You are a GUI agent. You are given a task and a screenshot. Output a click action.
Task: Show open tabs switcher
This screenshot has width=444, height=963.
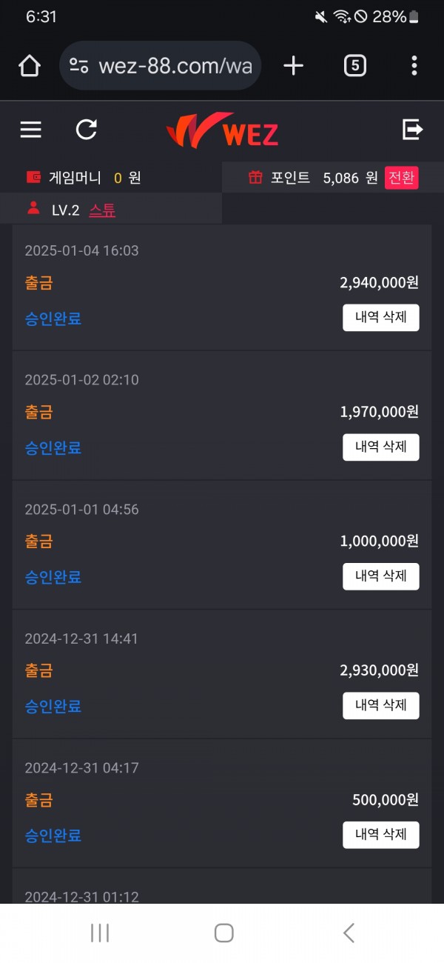pyautogui.click(x=355, y=66)
